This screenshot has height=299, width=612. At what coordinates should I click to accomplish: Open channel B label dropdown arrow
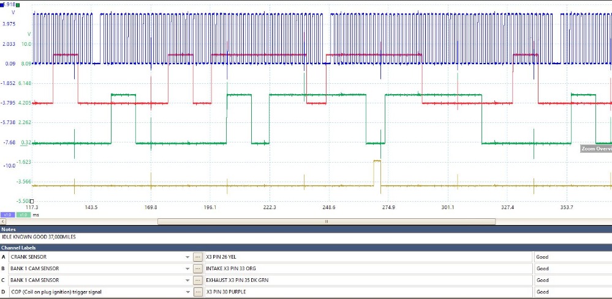pyautogui.click(x=187, y=268)
